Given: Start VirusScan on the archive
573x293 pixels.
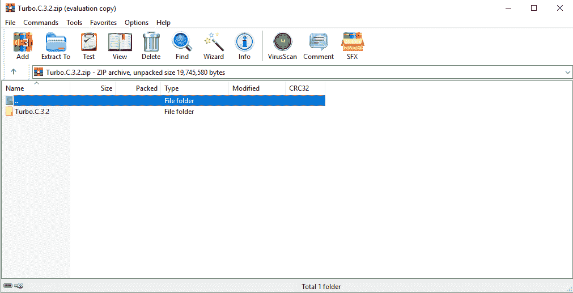Looking at the screenshot, I should coord(282,46).
